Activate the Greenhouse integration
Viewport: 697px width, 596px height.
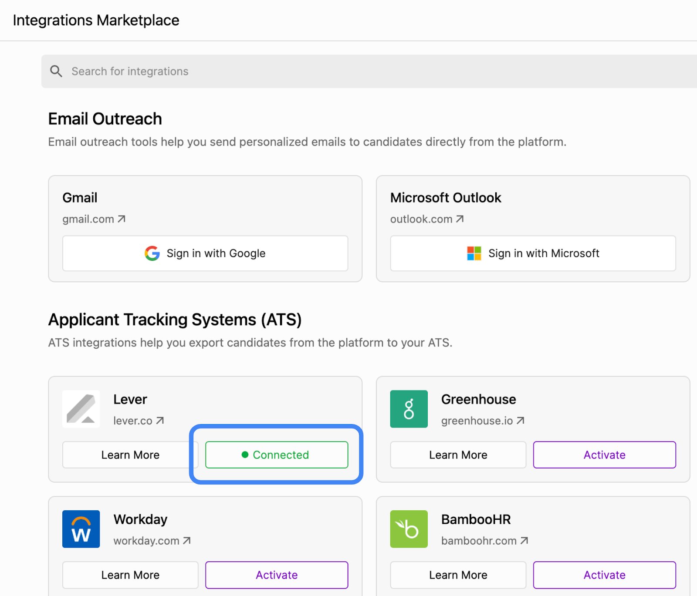pos(605,455)
